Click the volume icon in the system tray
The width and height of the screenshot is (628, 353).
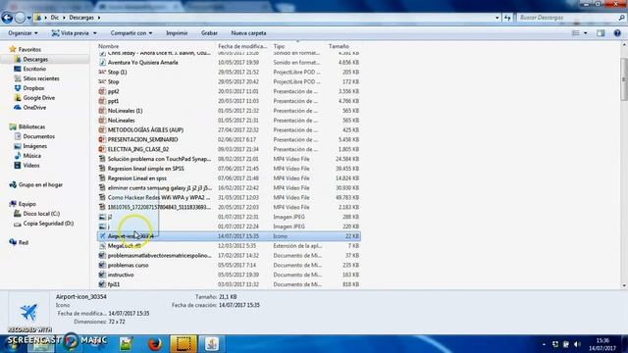(577, 344)
